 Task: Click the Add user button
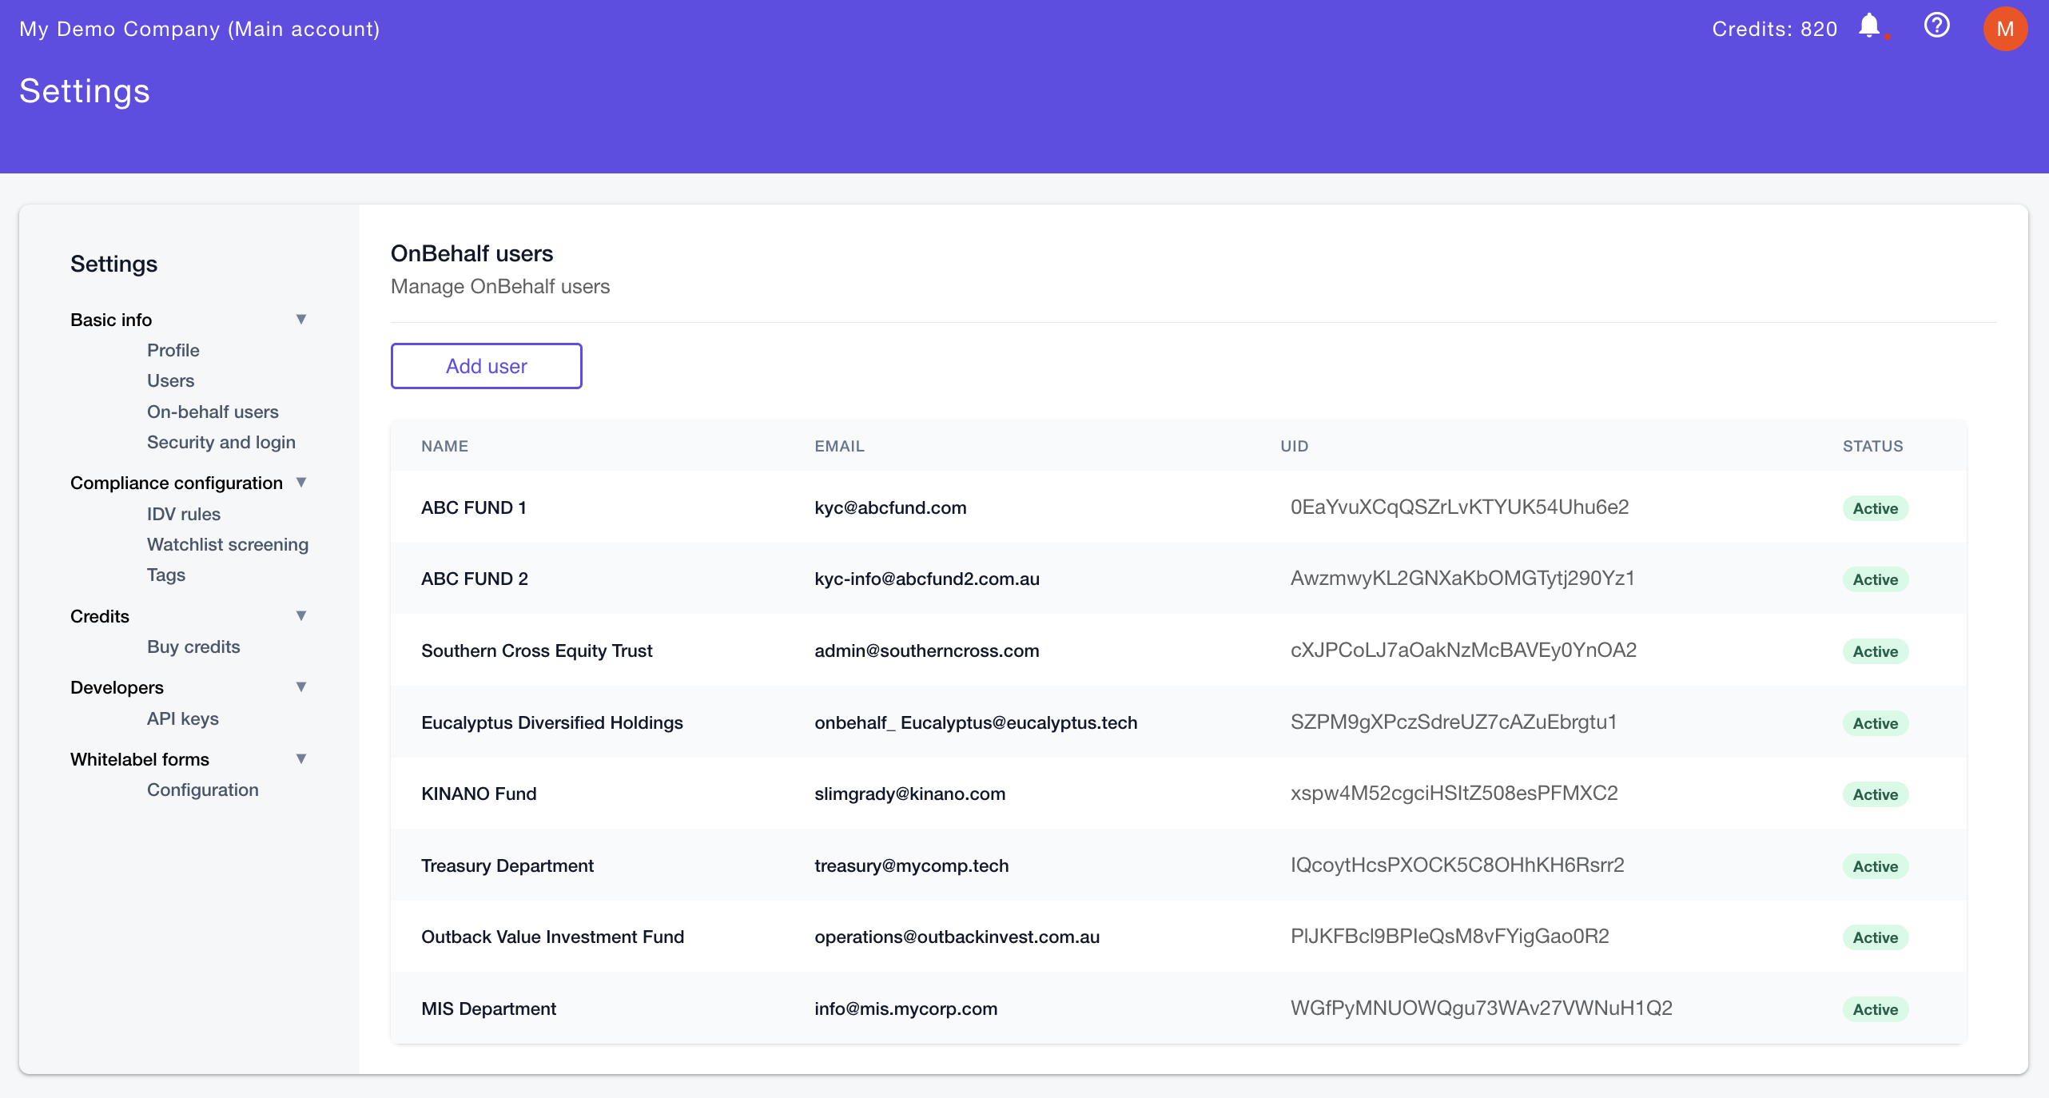(x=485, y=366)
